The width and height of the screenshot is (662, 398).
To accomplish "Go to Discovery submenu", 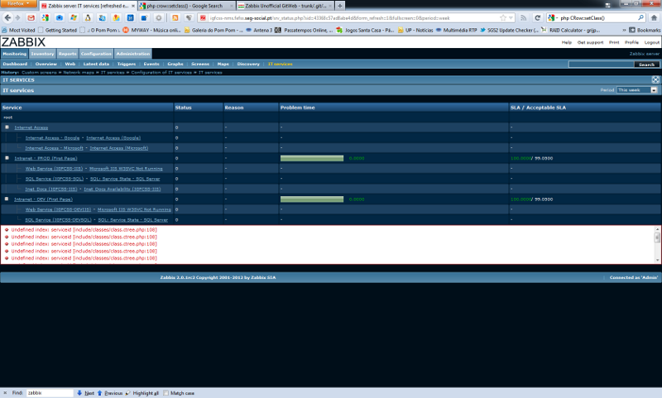I will click(x=248, y=65).
